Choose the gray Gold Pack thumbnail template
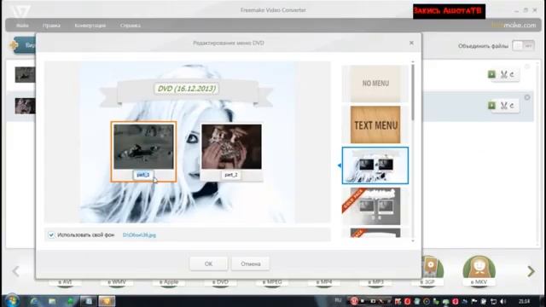Screen dimensions: 546x307 pos(375,206)
